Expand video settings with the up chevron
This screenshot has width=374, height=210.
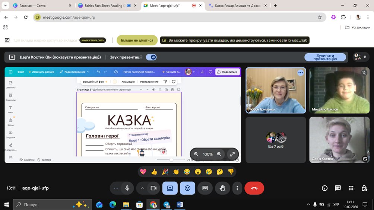click(x=142, y=188)
